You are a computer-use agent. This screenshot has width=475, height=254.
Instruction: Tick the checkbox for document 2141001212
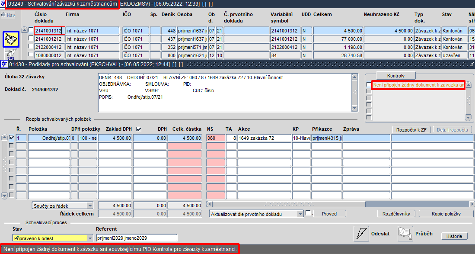(31, 38)
